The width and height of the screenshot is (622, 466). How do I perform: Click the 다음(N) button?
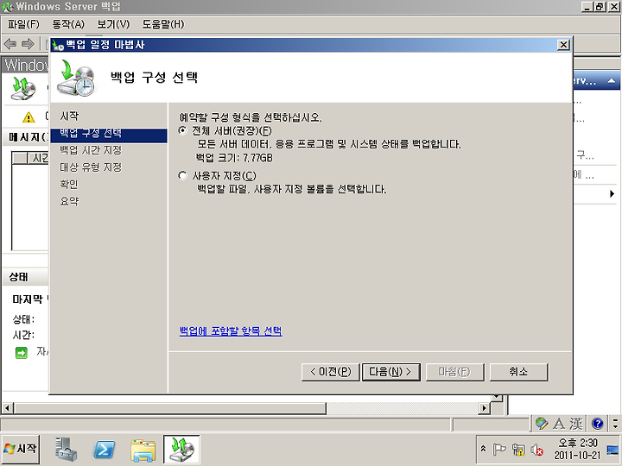pyautogui.click(x=391, y=372)
